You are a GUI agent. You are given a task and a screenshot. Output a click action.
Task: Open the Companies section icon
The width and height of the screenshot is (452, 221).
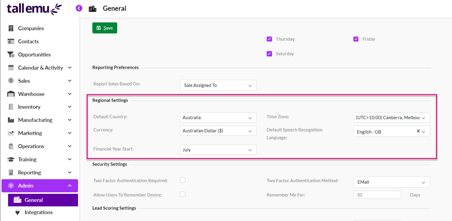click(11, 28)
